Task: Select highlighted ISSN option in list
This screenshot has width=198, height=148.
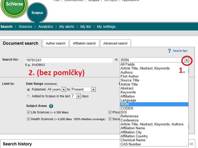Action: pos(154,104)
